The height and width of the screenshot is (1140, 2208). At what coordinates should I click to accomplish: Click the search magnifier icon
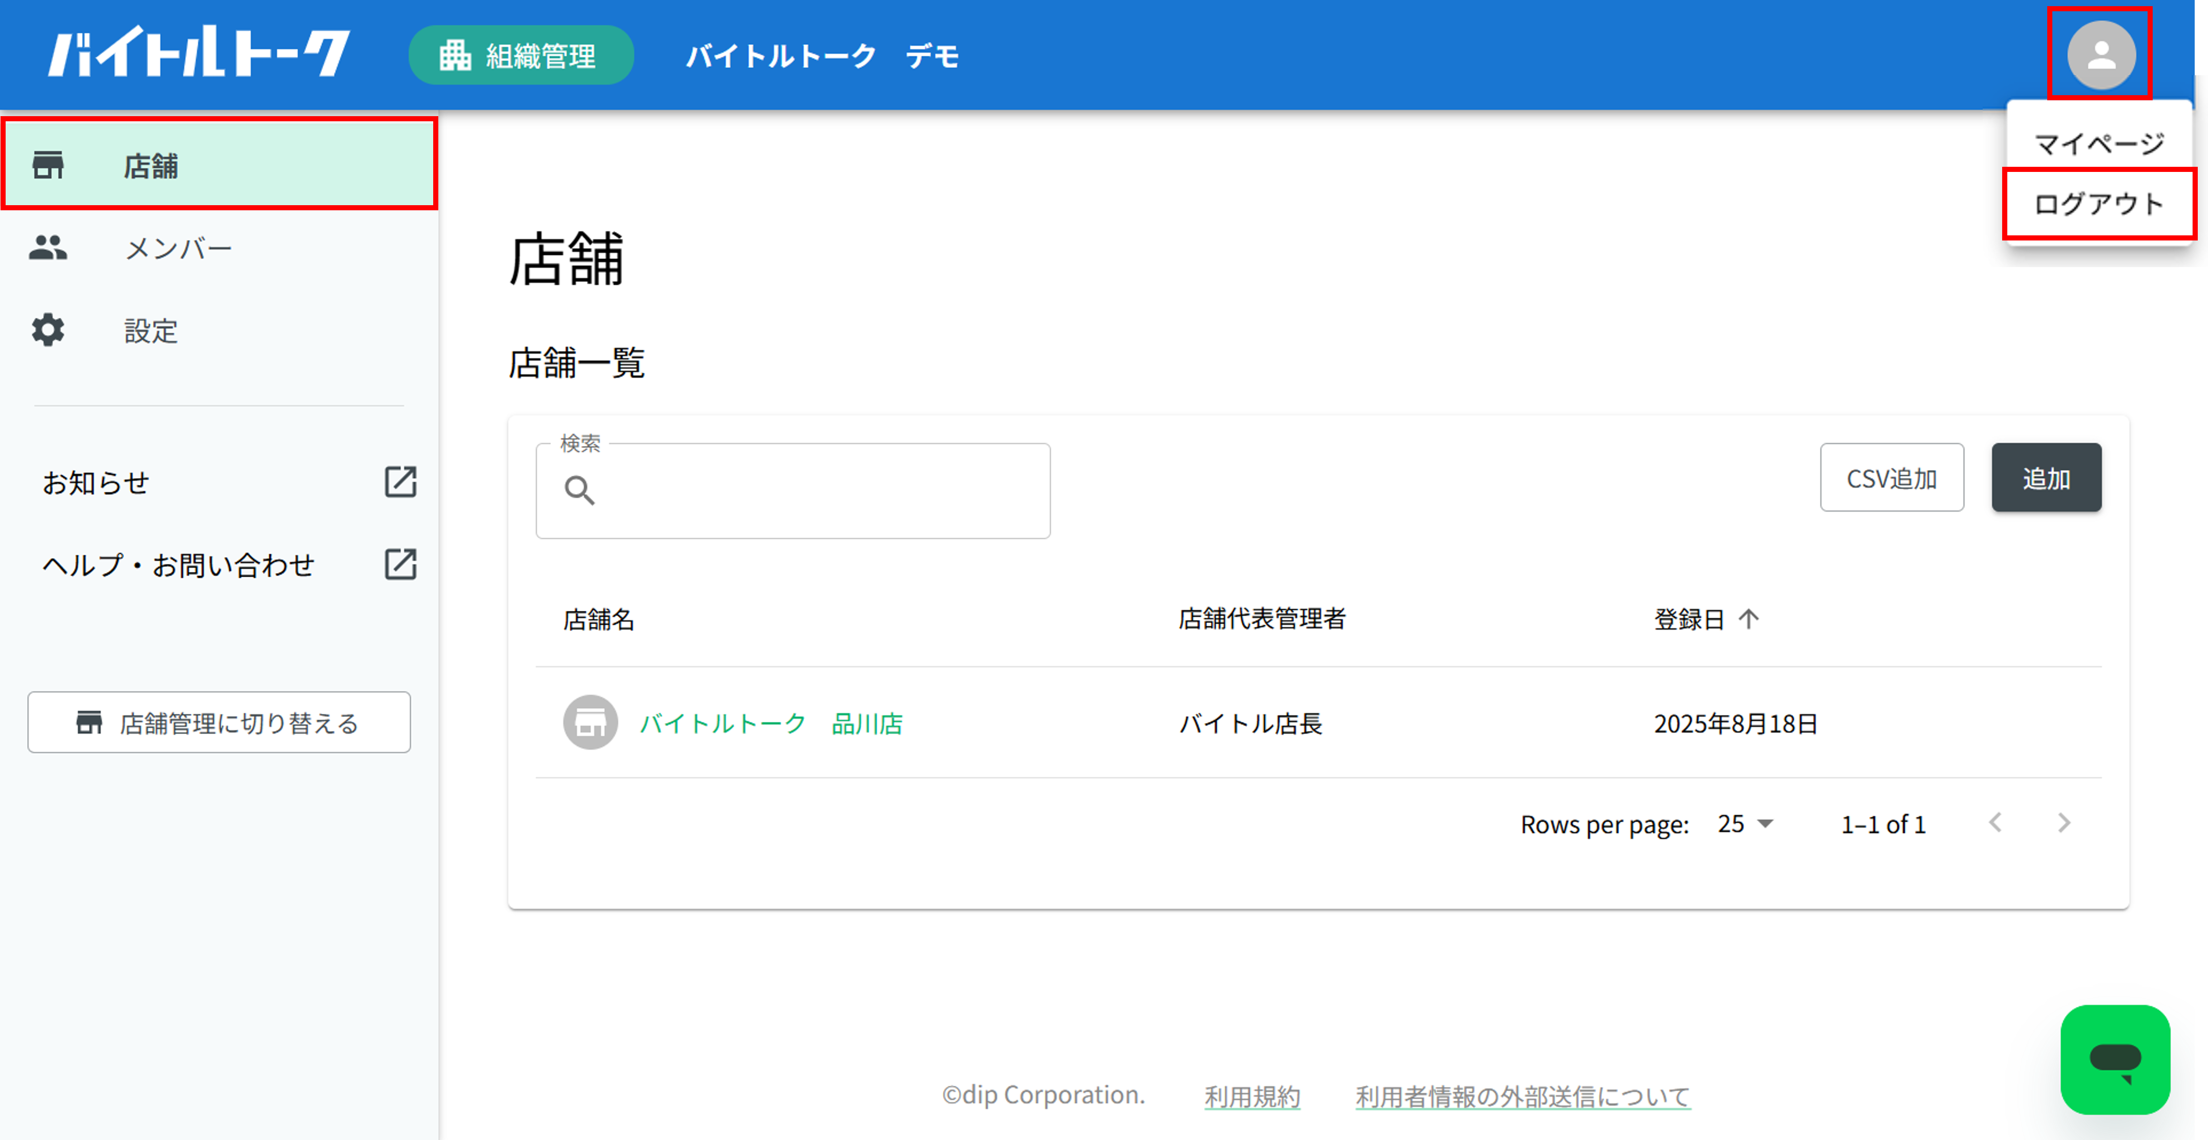[x=580, y=491]
